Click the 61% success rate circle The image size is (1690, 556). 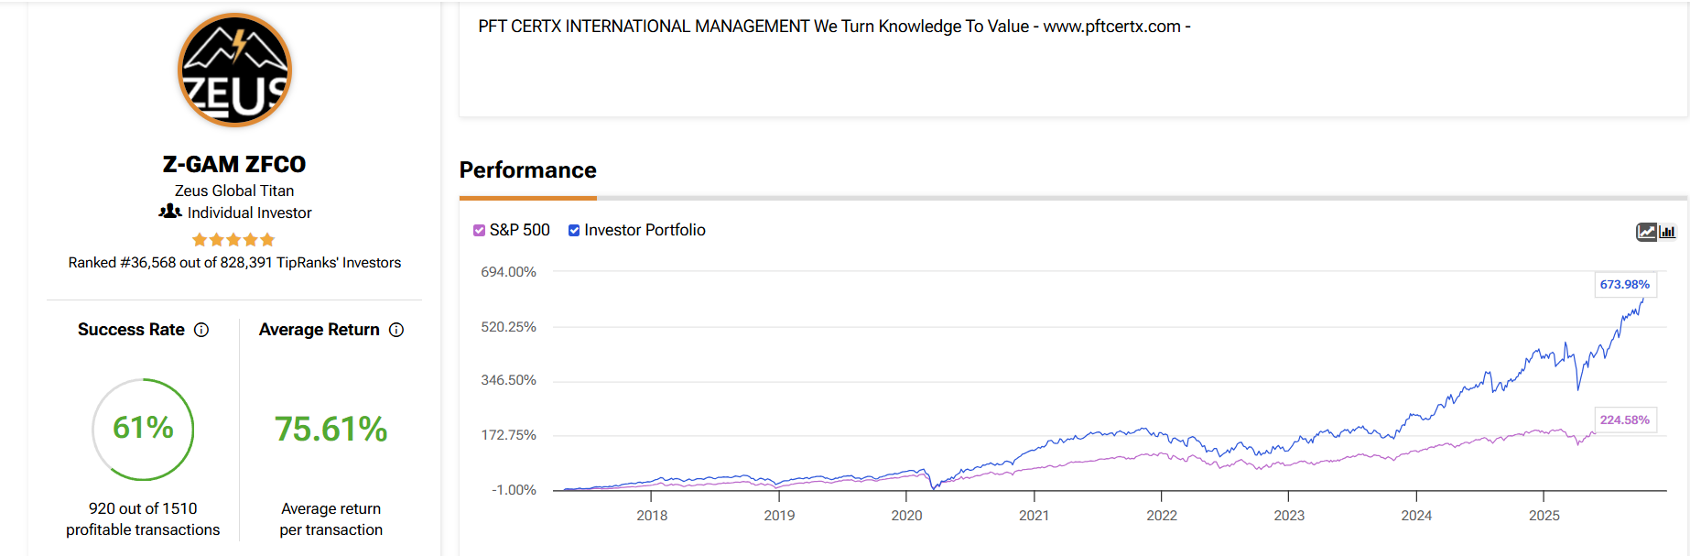[143, 429]
